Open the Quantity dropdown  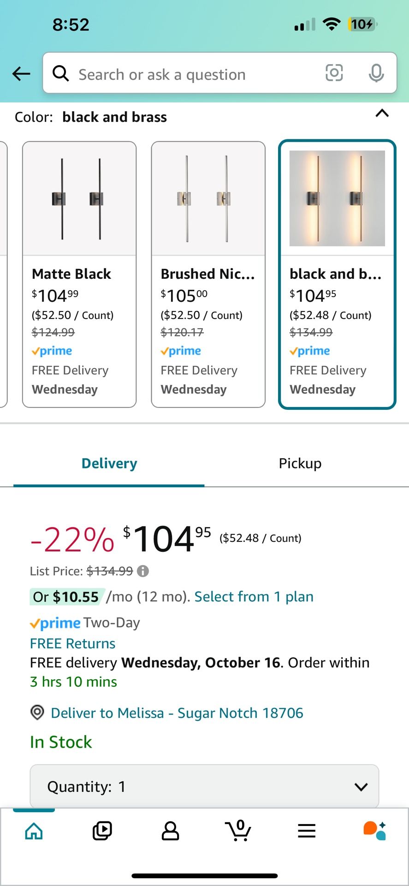(204, 786)
